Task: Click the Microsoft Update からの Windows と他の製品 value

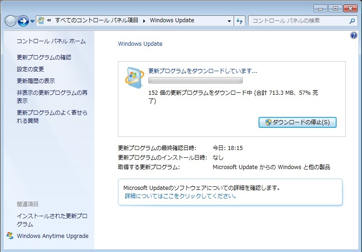Action: [x=271, y=167]
